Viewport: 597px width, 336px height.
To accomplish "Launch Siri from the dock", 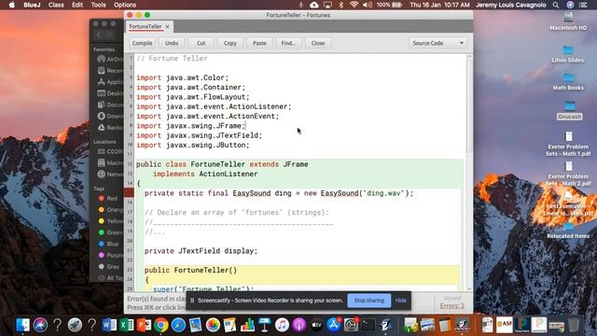I will (x=40, y=325).
